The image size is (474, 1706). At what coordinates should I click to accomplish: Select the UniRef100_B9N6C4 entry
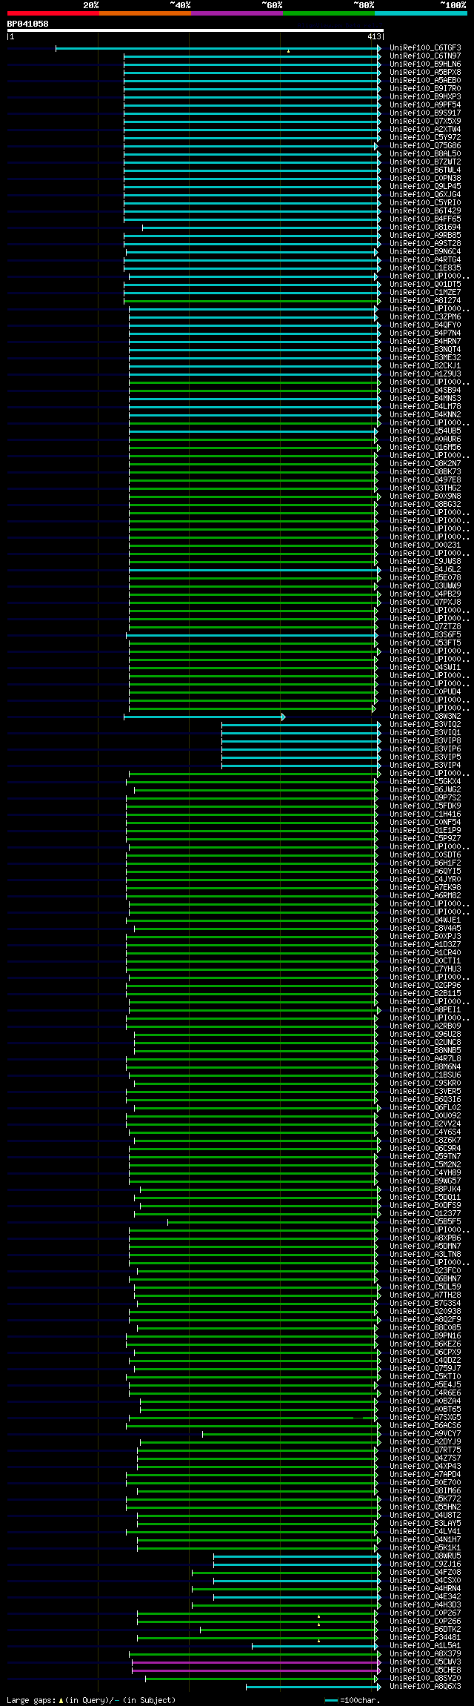pyautogui.click(x=425, y=252)
